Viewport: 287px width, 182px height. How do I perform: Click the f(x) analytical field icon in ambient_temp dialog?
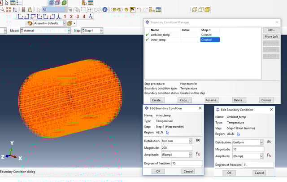(x=269, y=141)
